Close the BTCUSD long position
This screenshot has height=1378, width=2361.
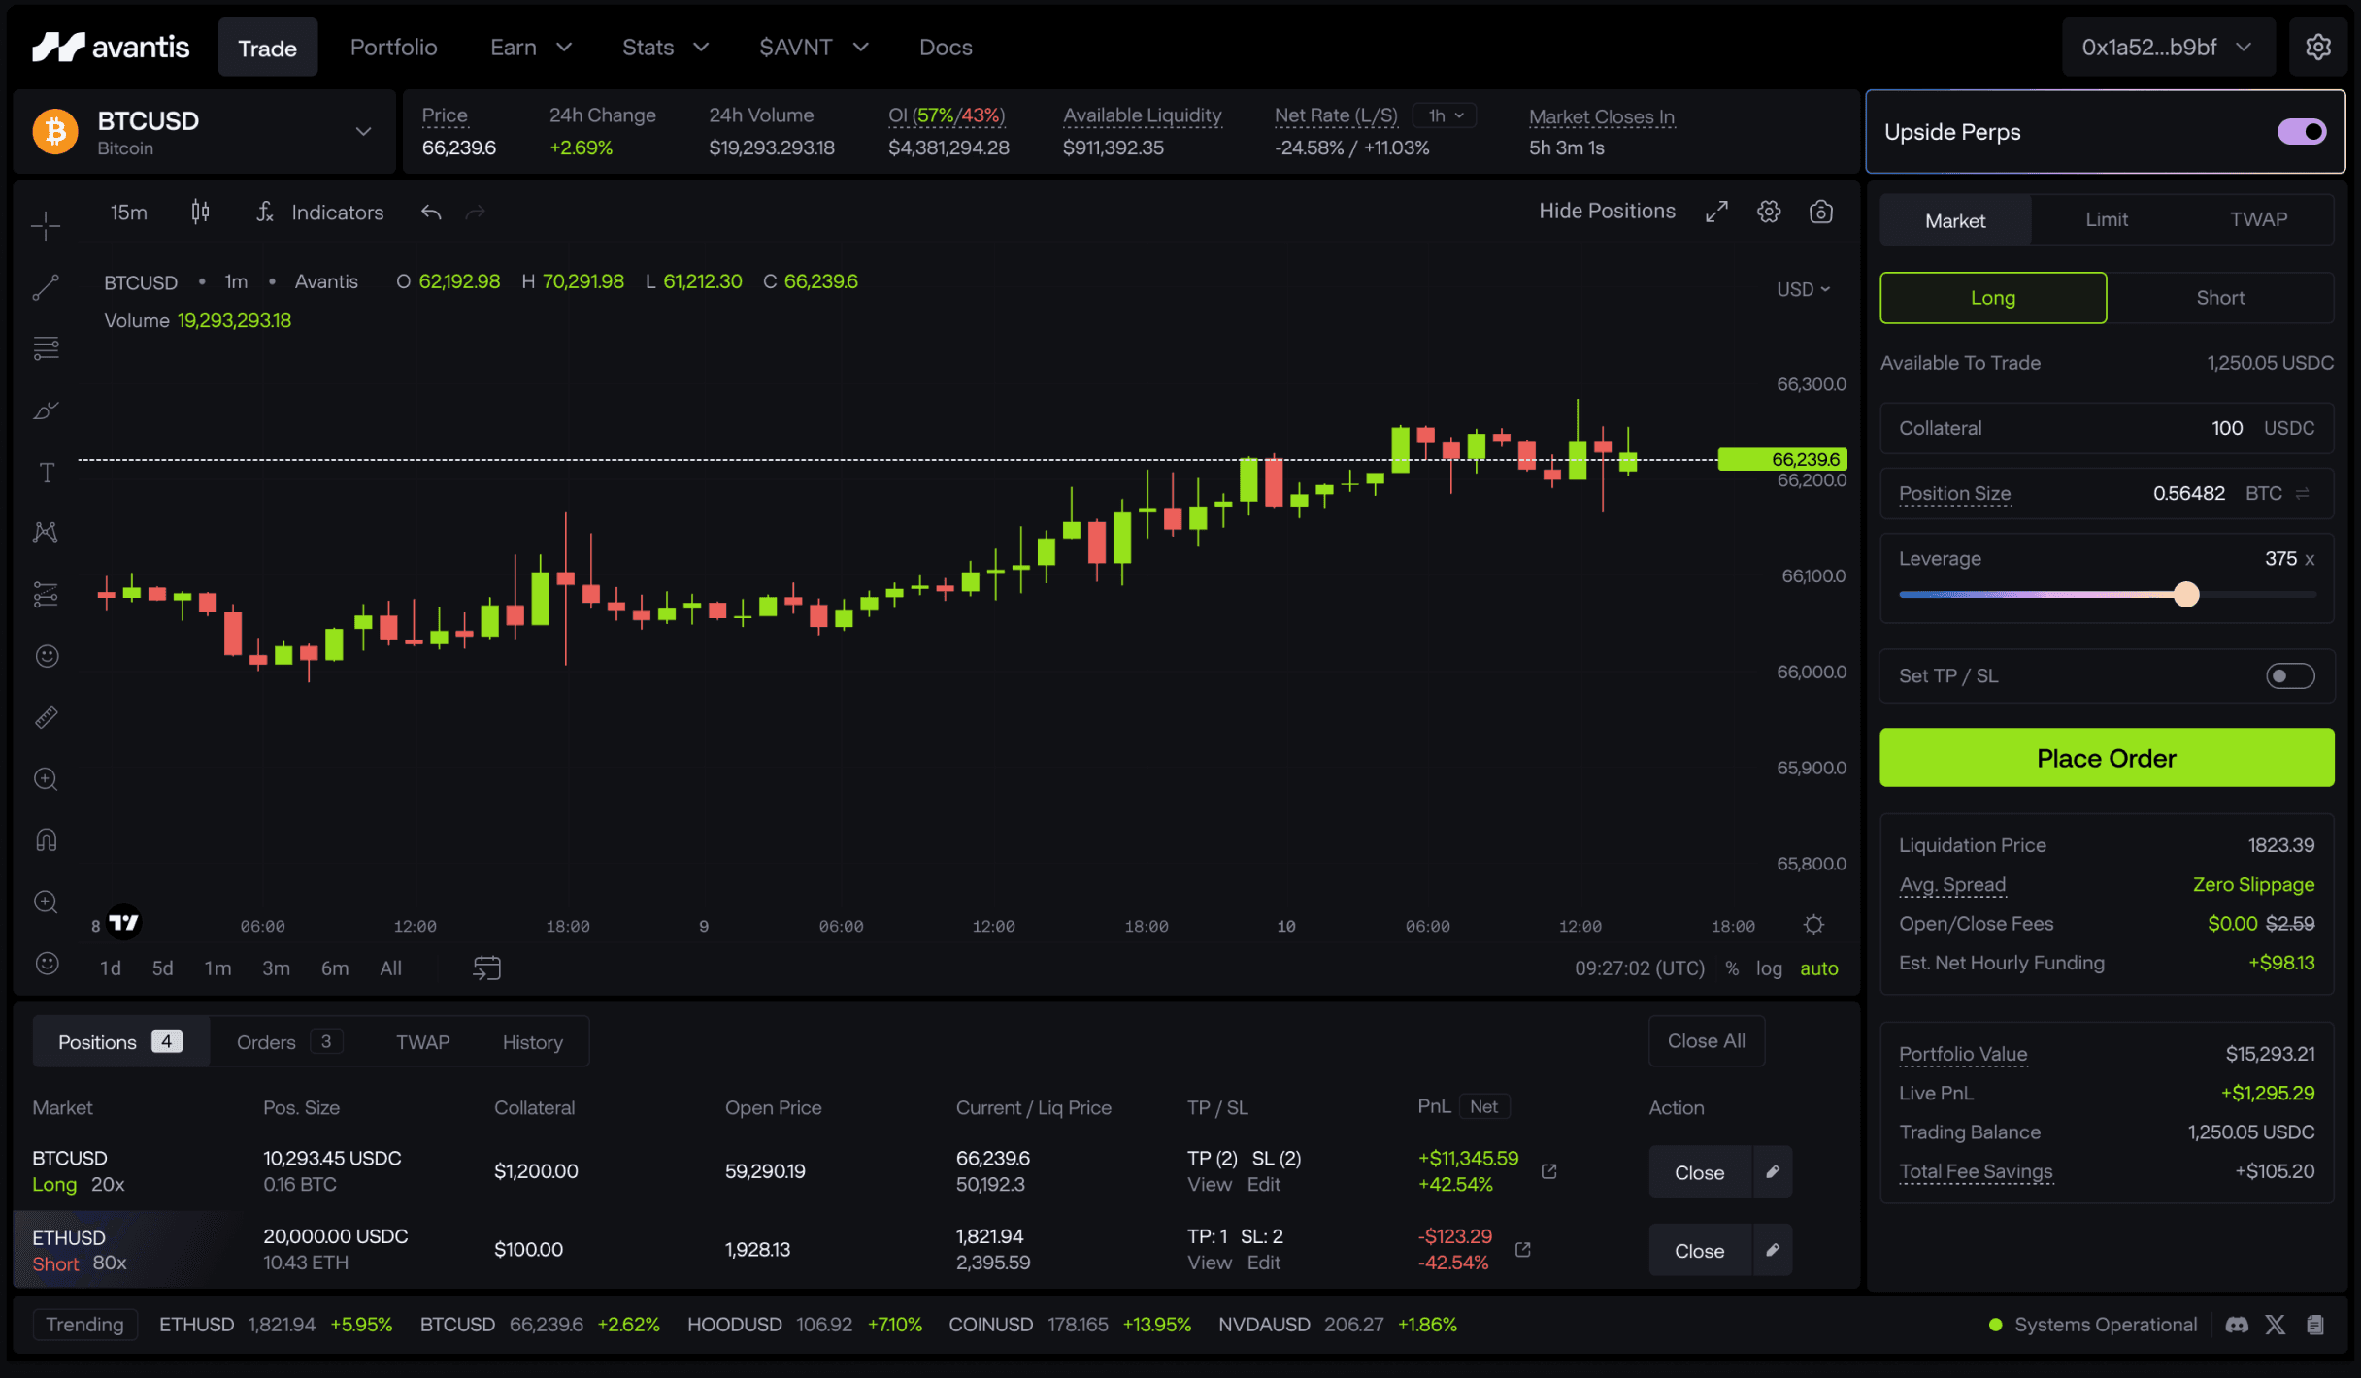(x=1699, y=1172)
